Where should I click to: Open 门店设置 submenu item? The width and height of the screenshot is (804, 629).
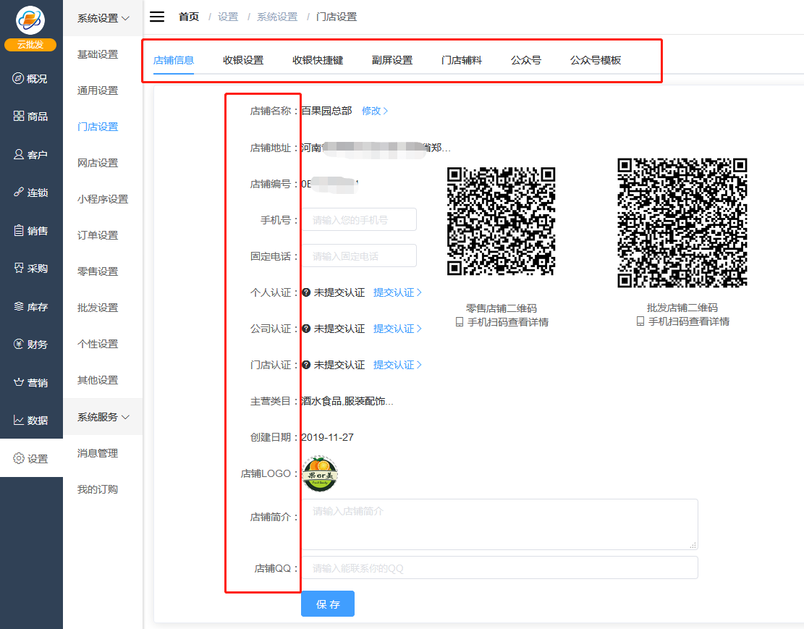tap(98, 127)
